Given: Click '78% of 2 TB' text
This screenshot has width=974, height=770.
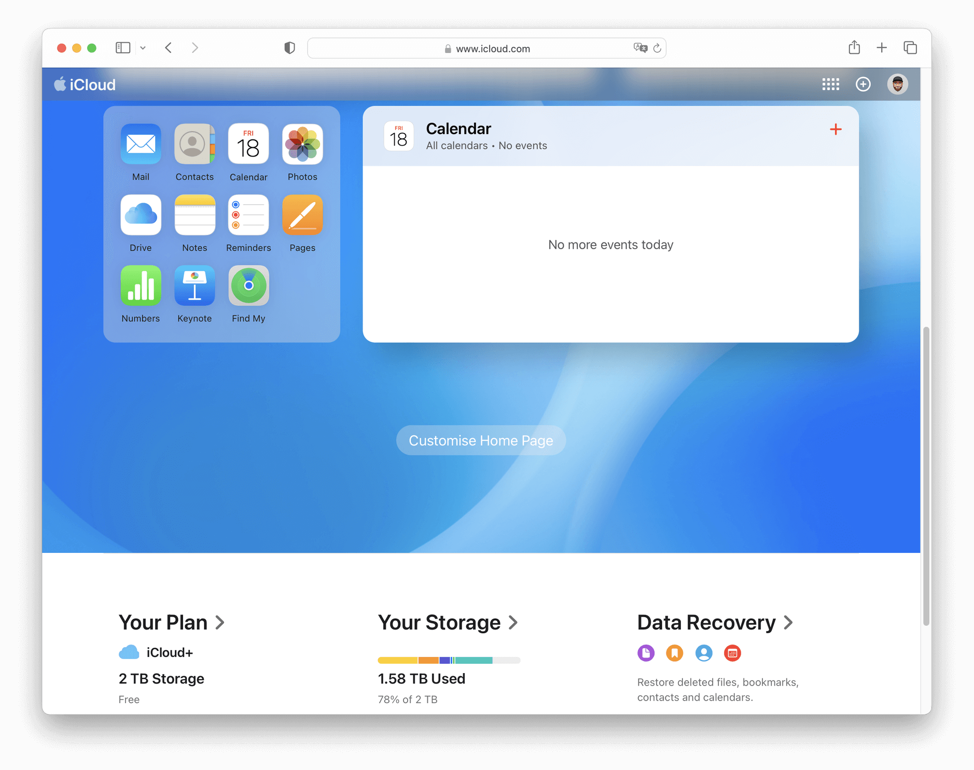Looking at the screenshot, I should [x=408, y=700].
